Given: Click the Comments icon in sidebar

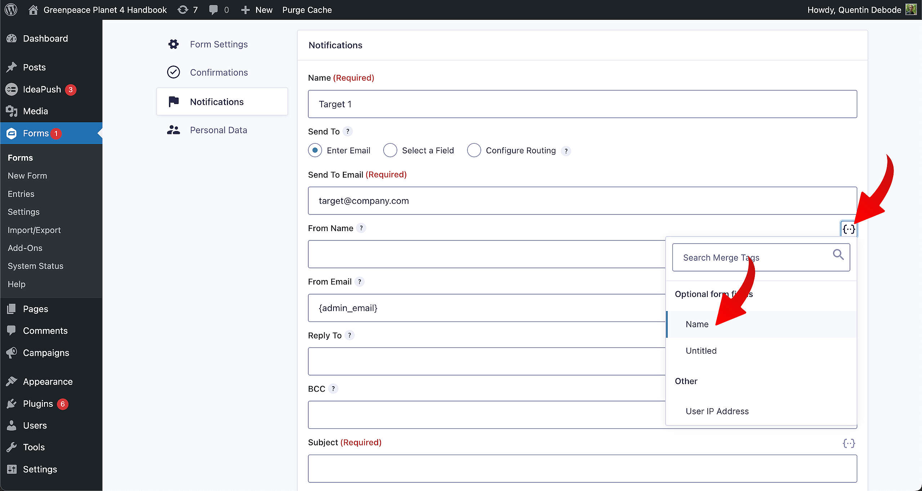Looking at the screenshot, I should (x=12, y=330).
